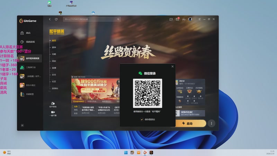277x156 pixels.
Task: Open the WeGame icon in the taskbar
Action: (x=151, y=153)
